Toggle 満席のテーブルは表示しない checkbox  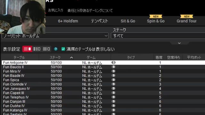point(63,49)
